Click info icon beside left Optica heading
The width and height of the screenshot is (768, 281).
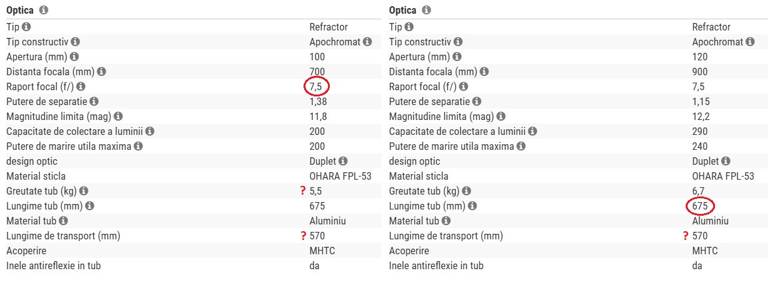point(44,11)
